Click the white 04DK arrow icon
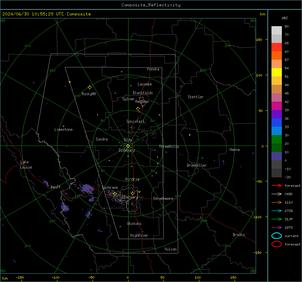 [276, 194]
